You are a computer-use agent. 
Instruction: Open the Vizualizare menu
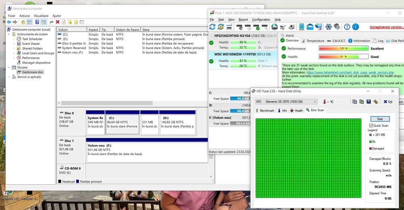(x=41, y=16)
